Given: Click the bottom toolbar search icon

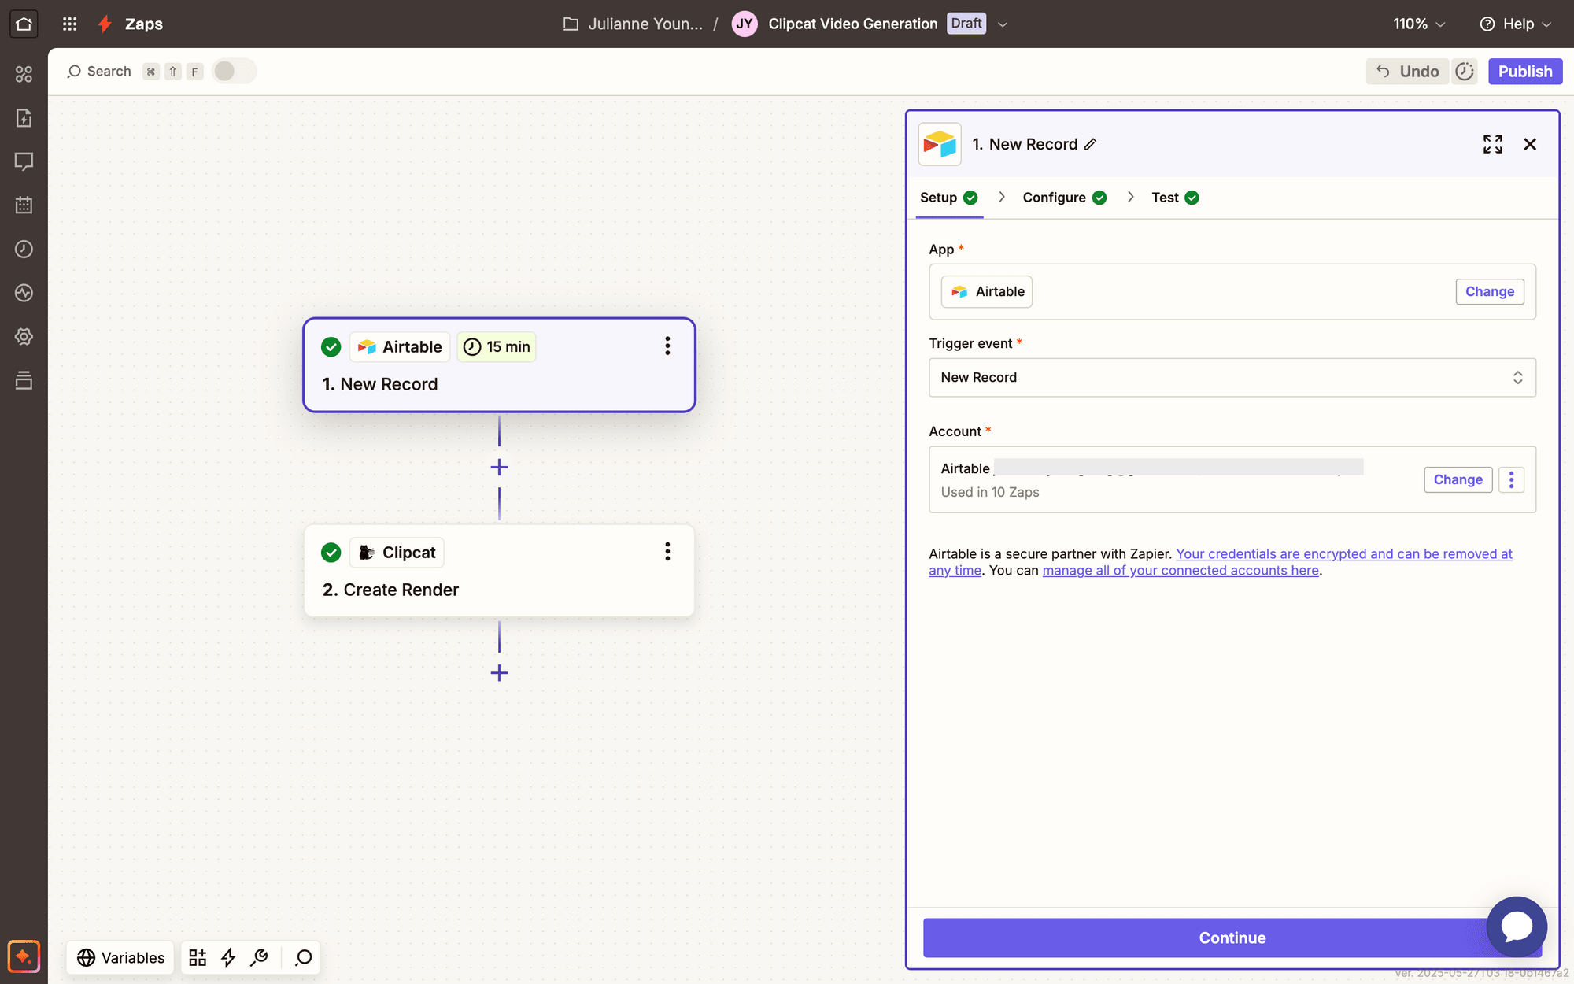Looking at the screenshot, I should point(303,957).
